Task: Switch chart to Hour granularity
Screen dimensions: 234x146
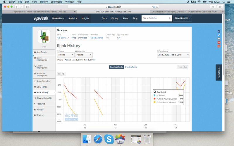Action: coord(180,67)
